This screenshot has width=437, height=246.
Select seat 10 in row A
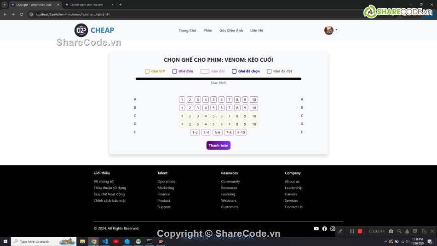(254, 100)
